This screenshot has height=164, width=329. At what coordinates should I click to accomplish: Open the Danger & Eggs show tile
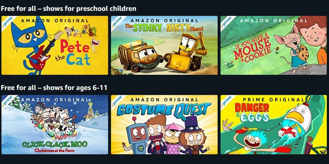[274, 125]
